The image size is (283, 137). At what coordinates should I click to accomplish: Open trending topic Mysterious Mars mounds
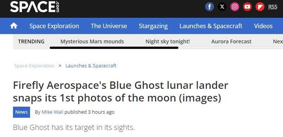(92, 41)
